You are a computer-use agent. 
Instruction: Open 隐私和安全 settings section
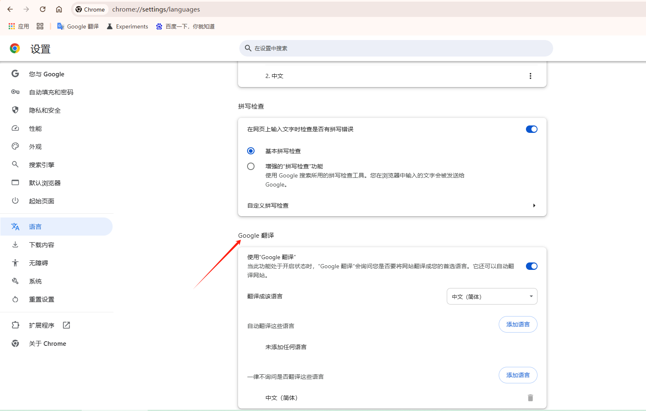pos(57,110)
